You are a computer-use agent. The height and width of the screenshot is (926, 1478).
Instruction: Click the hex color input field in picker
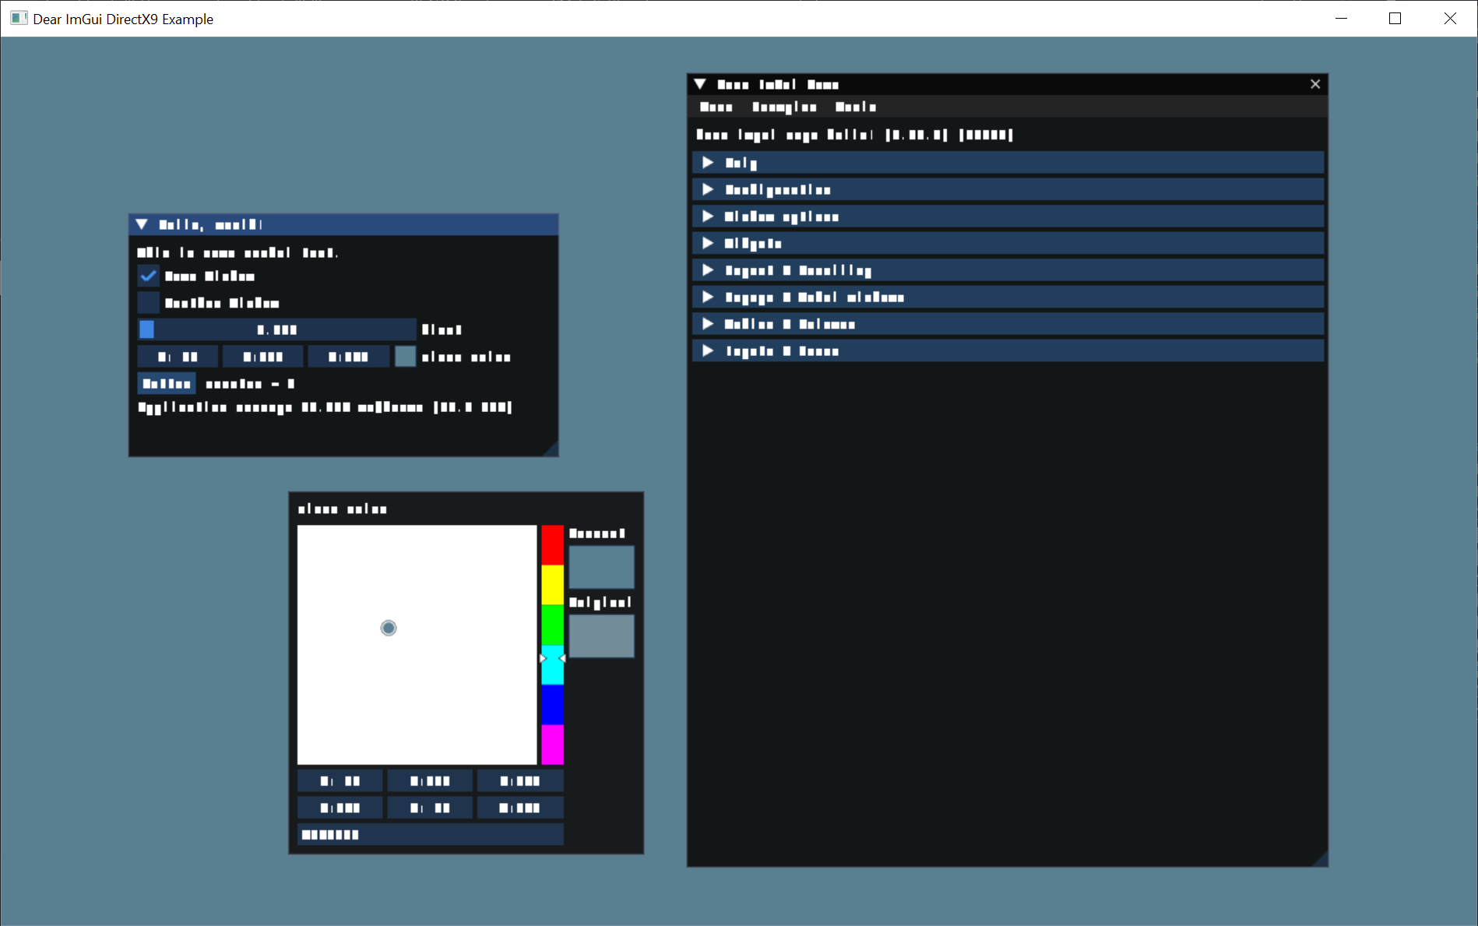click(430, 834)
